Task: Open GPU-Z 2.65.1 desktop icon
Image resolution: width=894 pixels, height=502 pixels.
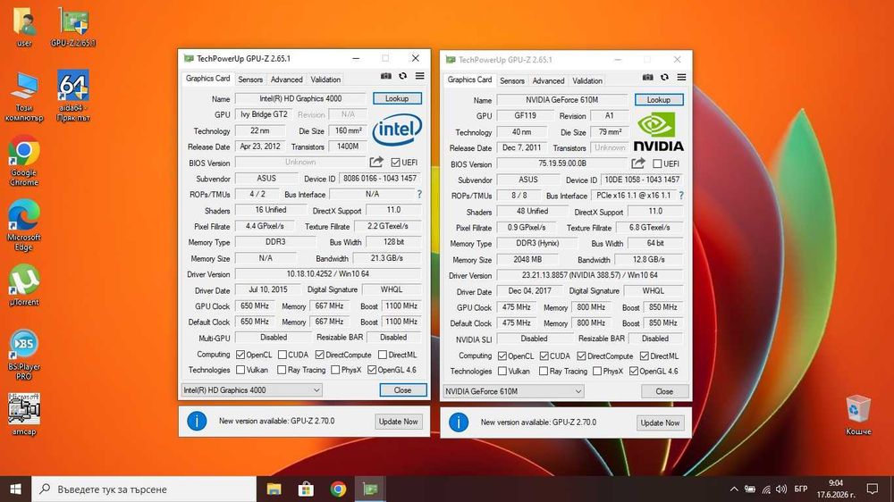Action: pyautogui.click(x=73, y=28)
